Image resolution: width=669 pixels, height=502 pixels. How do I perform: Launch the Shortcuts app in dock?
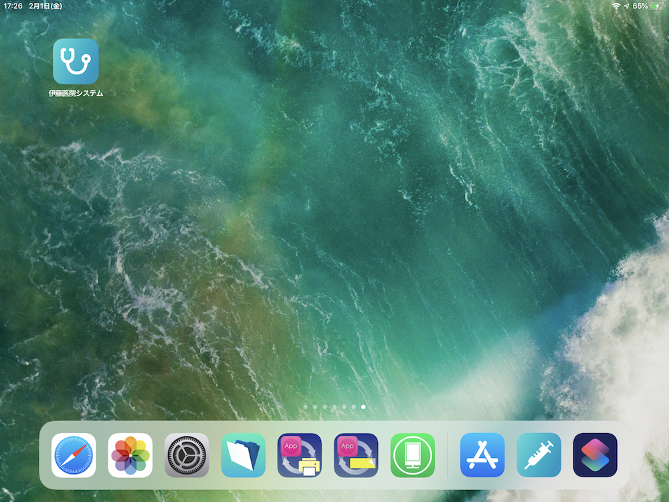(x=595, y=455)
